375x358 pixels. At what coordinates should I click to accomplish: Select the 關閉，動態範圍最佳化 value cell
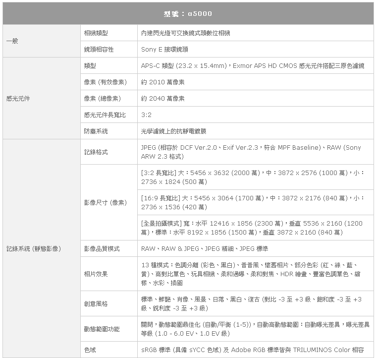(256, 329)
